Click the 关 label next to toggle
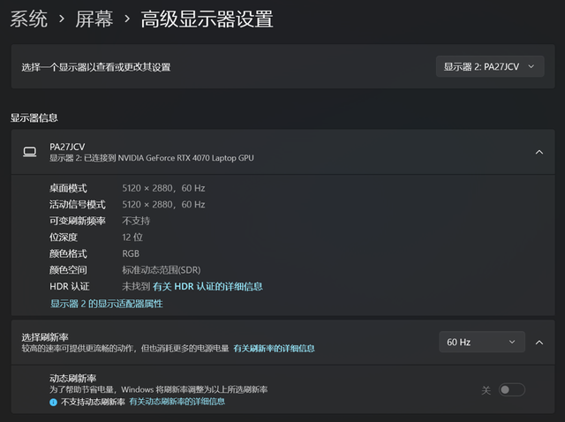565x422 pixels. tap(486, 390)
